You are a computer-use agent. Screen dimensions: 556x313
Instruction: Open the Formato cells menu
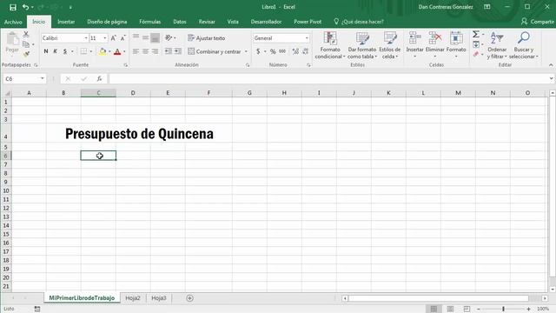(456, 45)
